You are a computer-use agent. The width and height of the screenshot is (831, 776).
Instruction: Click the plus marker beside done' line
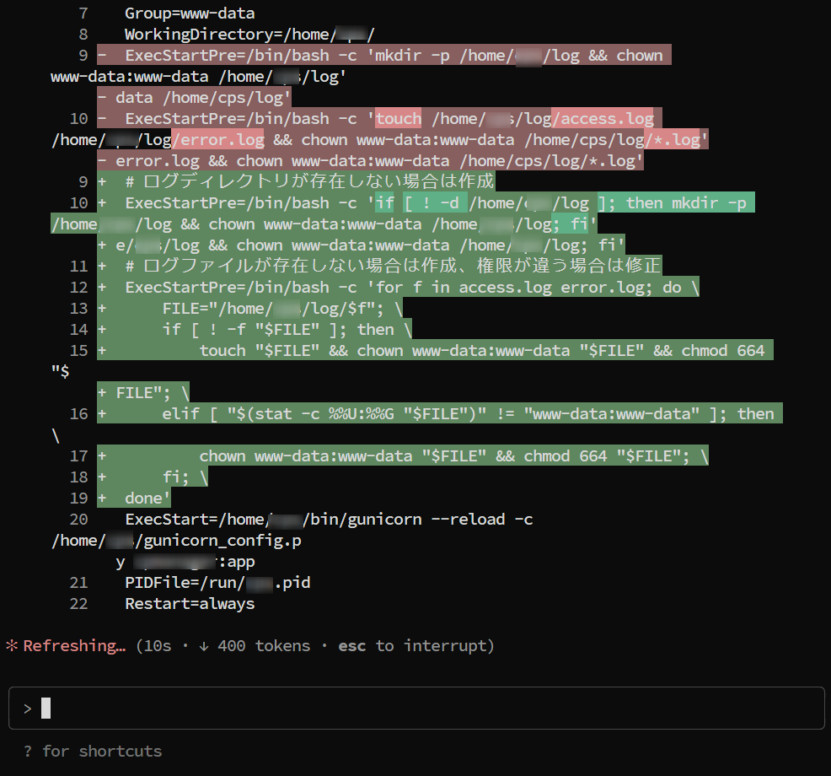(x=102, y=498)
